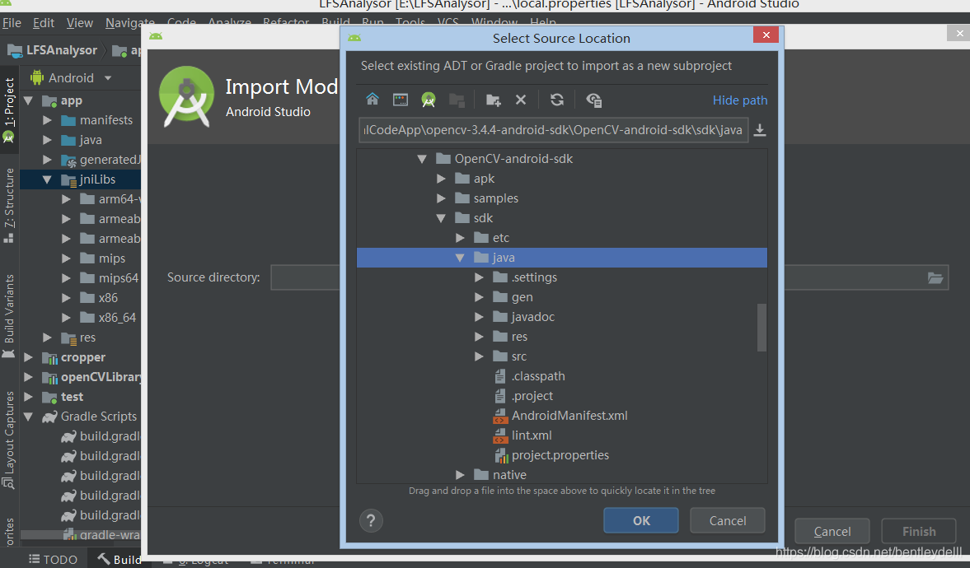Expand the src folder
Image resolution: width=970 pixels, height=568 pixels.
point(480,356)
